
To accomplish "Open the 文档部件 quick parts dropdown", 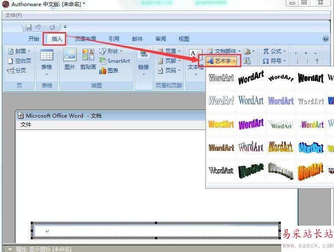I will (224, 51).
